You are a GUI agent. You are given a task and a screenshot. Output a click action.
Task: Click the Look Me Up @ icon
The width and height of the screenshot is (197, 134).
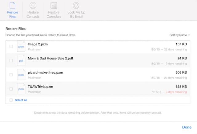coord(76,6)
